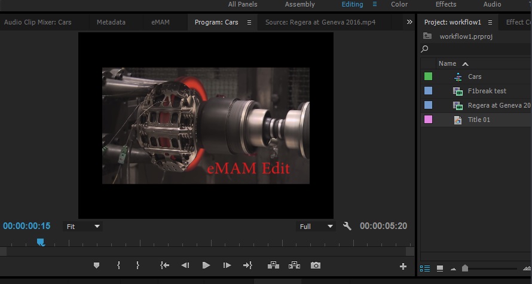Select the Cars sequence row
This screenshot has width=532, height=284.
(x=476, y=77)
